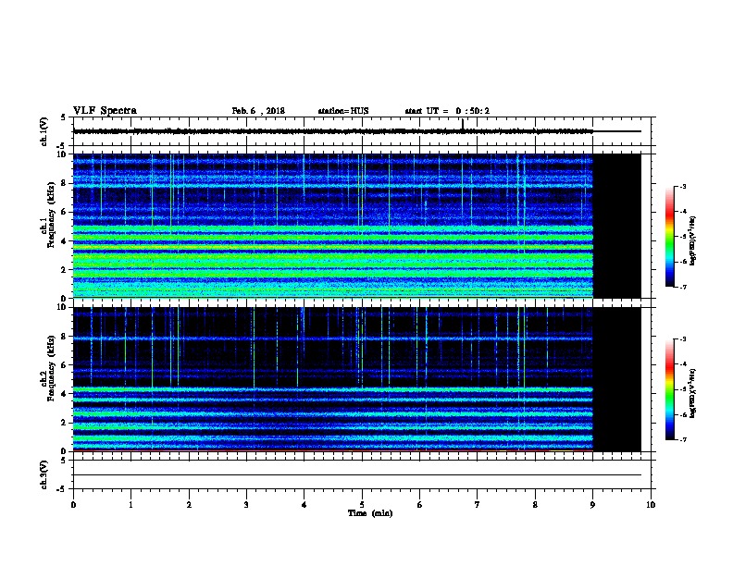Click the "10" kHz tick on ch.2 spectrogram
The image size is (733, 566).
click(x=63, y=307)
